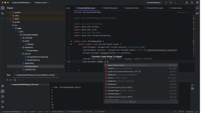Open the Git tool window icon
Screen dimensions: 201x113
(x=3, y=107)
